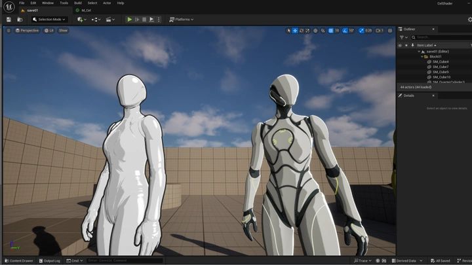Open the Cmd console type dropdown
This screenshot has width=472, height=265.
pyautogui.click(x=75, y=261)
